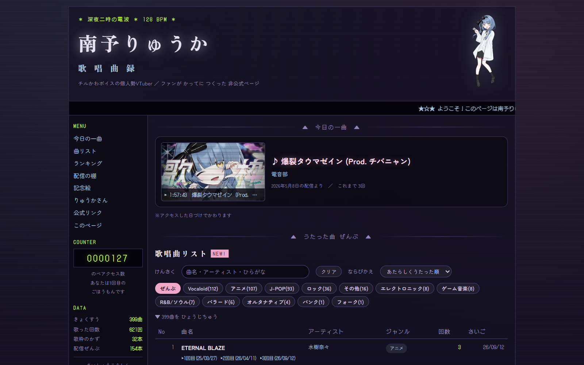Click the さいご column header
This screenshot has width=584, height=365.
click(477, 331)
